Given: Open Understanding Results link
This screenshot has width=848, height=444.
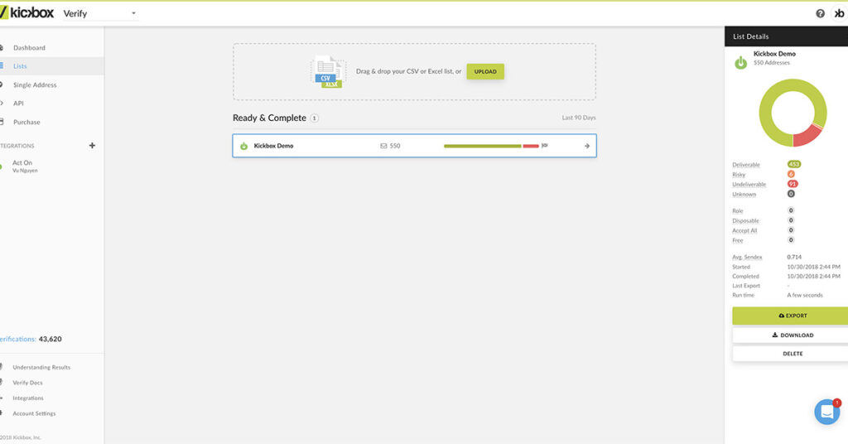Looking at the screenshot, I should click(x=41, y=367).
